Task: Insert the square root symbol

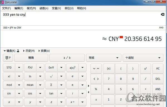Action: (x=51, y=76)
